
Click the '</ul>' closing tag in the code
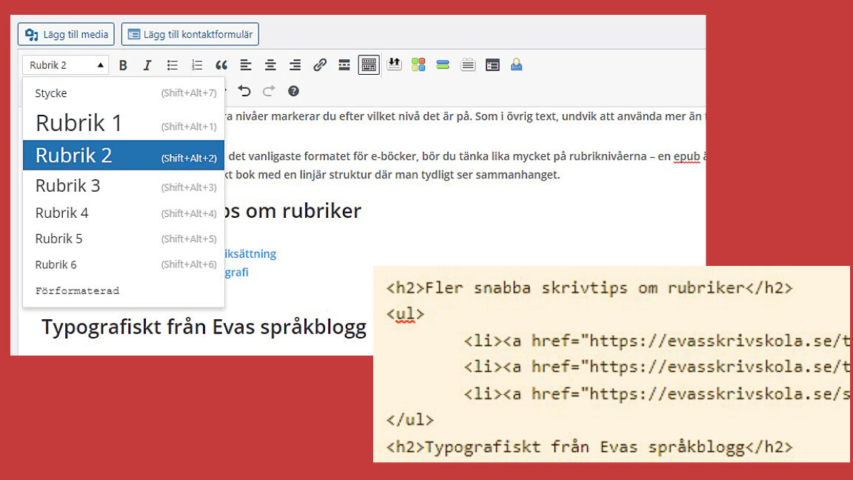coord(409,419)
